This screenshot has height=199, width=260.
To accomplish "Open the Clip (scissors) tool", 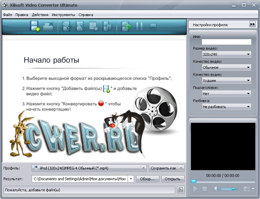I will tap(67, 26).
